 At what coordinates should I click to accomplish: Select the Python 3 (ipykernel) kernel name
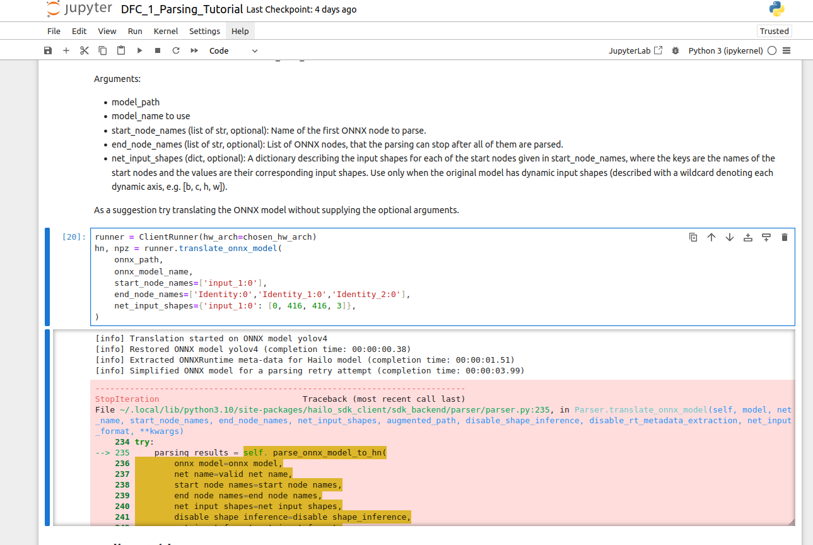[725, 50]
